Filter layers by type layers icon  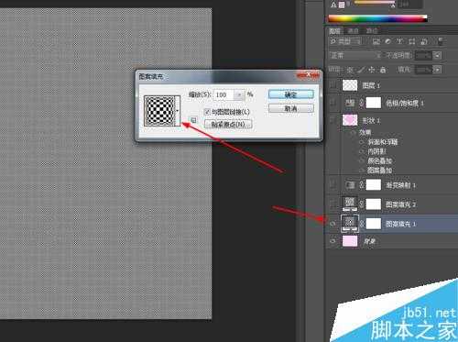tap(399, 41)
